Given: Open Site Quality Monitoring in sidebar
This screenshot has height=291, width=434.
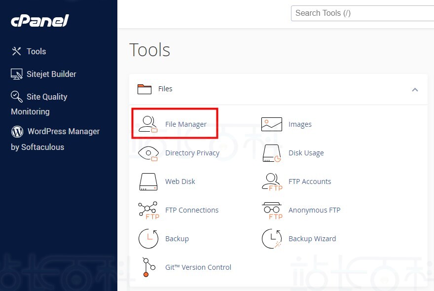Looking at the screenshot, I should (x=46, y=97).
